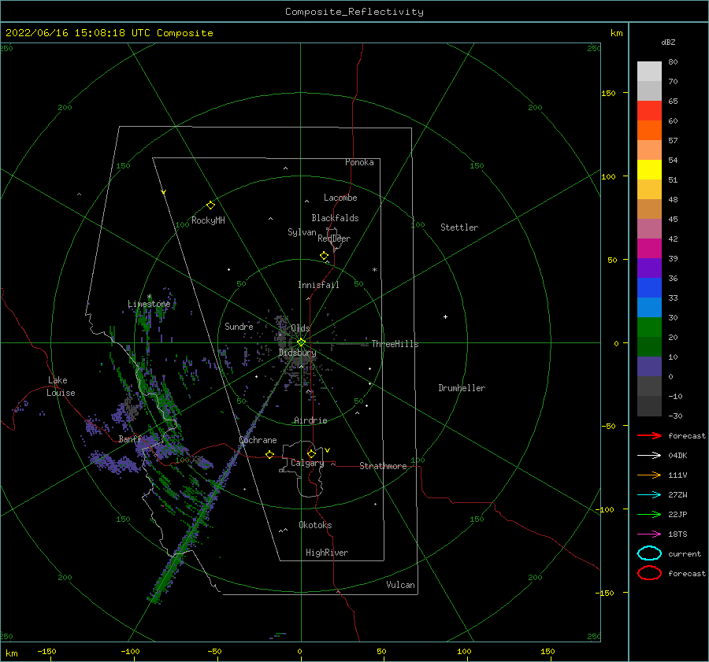Click the 39 dBZ purple swatch
The image size is (709, 662).
649,268
